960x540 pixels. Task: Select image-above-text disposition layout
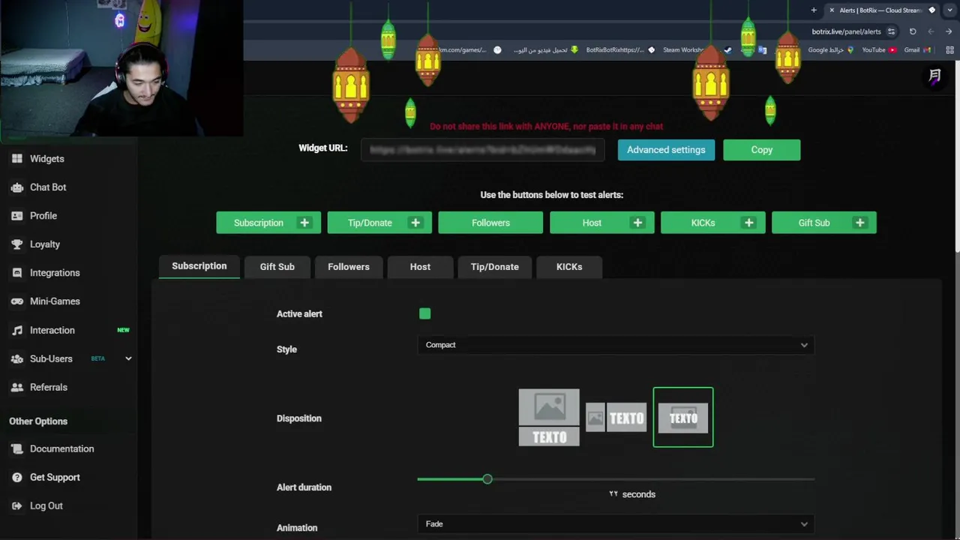[x=549, y=417]
